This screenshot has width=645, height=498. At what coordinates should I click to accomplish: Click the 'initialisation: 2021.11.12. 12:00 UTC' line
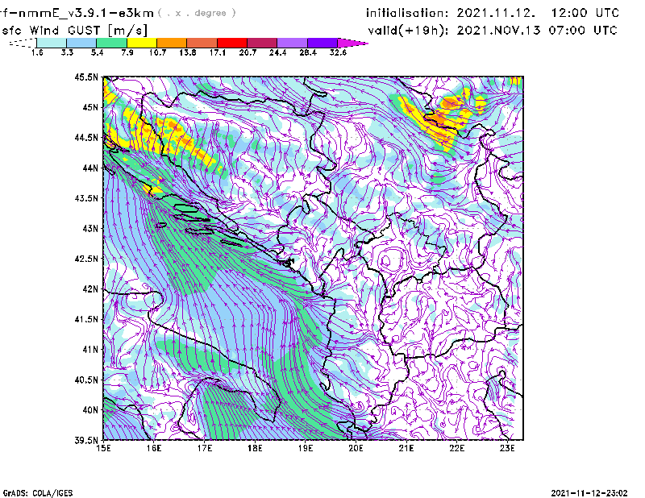click(493, 13)
